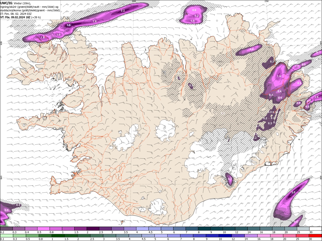Click the 0.1 label starting the rain legend
This screenshot has height=241, width=322.
[x=2, y=239]
